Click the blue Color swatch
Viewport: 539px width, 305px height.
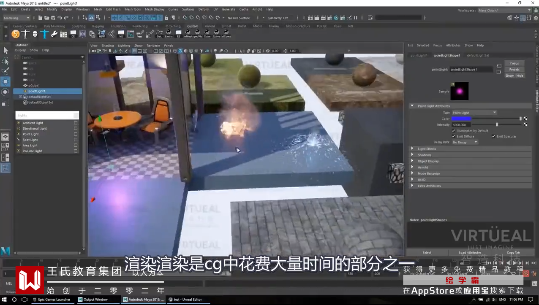pos(461,119)
